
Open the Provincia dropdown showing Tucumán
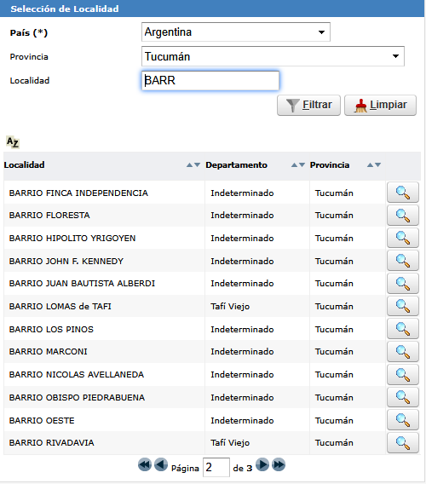tap(273, 56)
